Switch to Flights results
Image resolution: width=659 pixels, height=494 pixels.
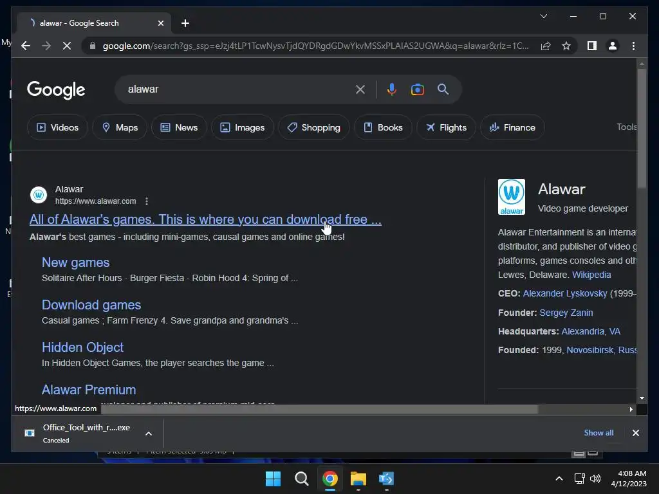(x=446, y=127)
